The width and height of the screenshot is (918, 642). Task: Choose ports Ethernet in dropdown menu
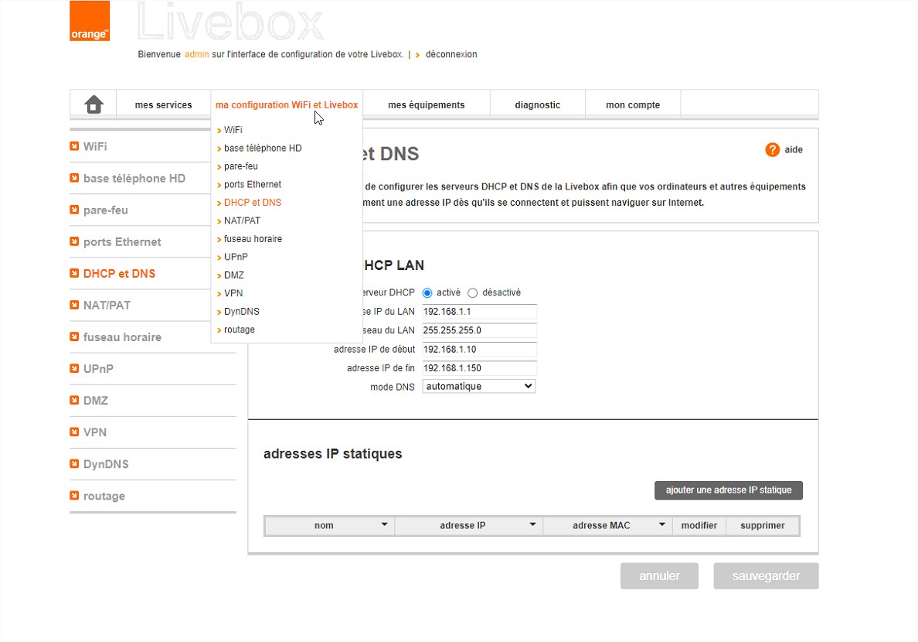253,184
